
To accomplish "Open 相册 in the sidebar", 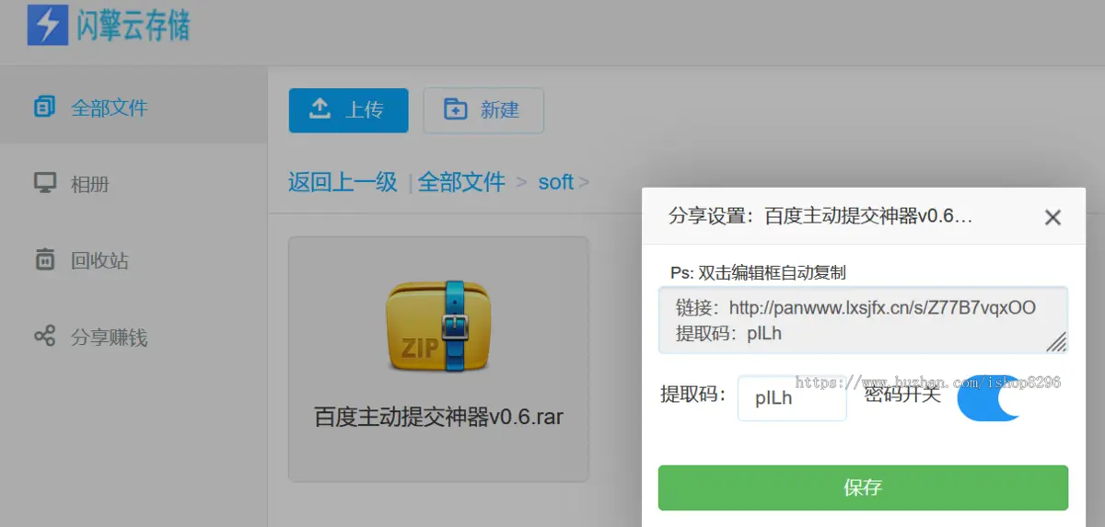I will click(x=134, y=184).
